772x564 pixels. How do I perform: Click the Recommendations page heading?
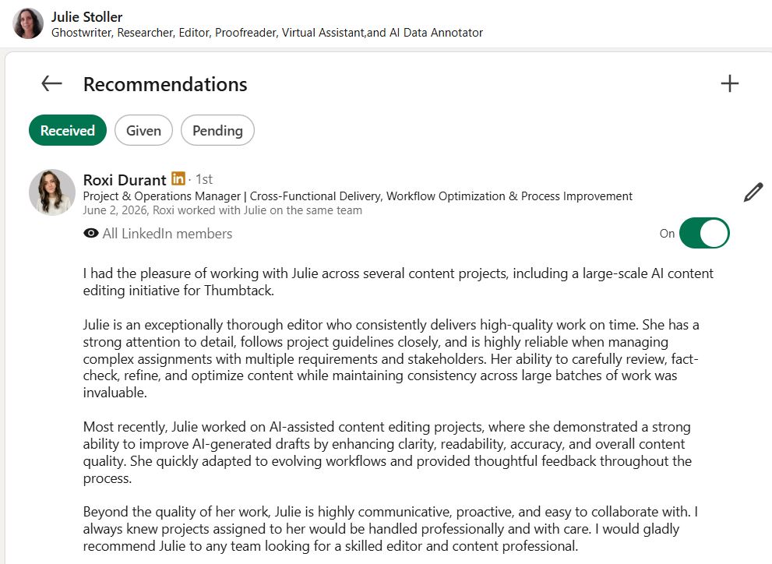point(165,84)
